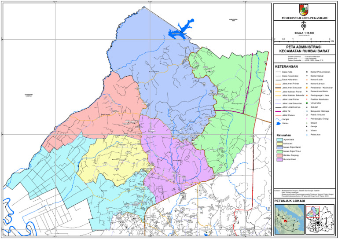
Task: Click the Pertahanan / Keamanan legend symbol
Action: (x=307, y=88)
